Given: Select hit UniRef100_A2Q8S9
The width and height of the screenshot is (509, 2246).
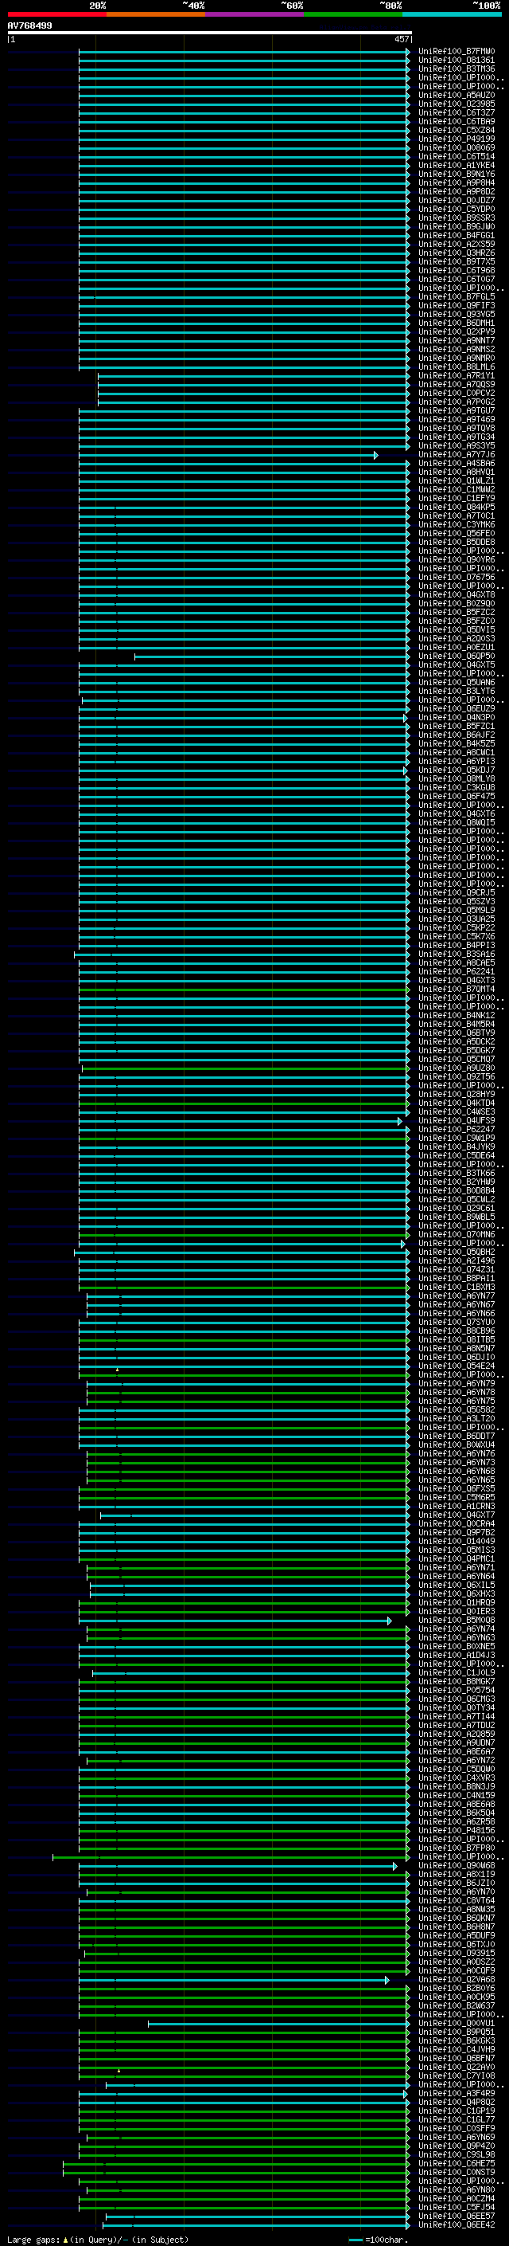Looking at the screenshot, I should click(457, 1734).
